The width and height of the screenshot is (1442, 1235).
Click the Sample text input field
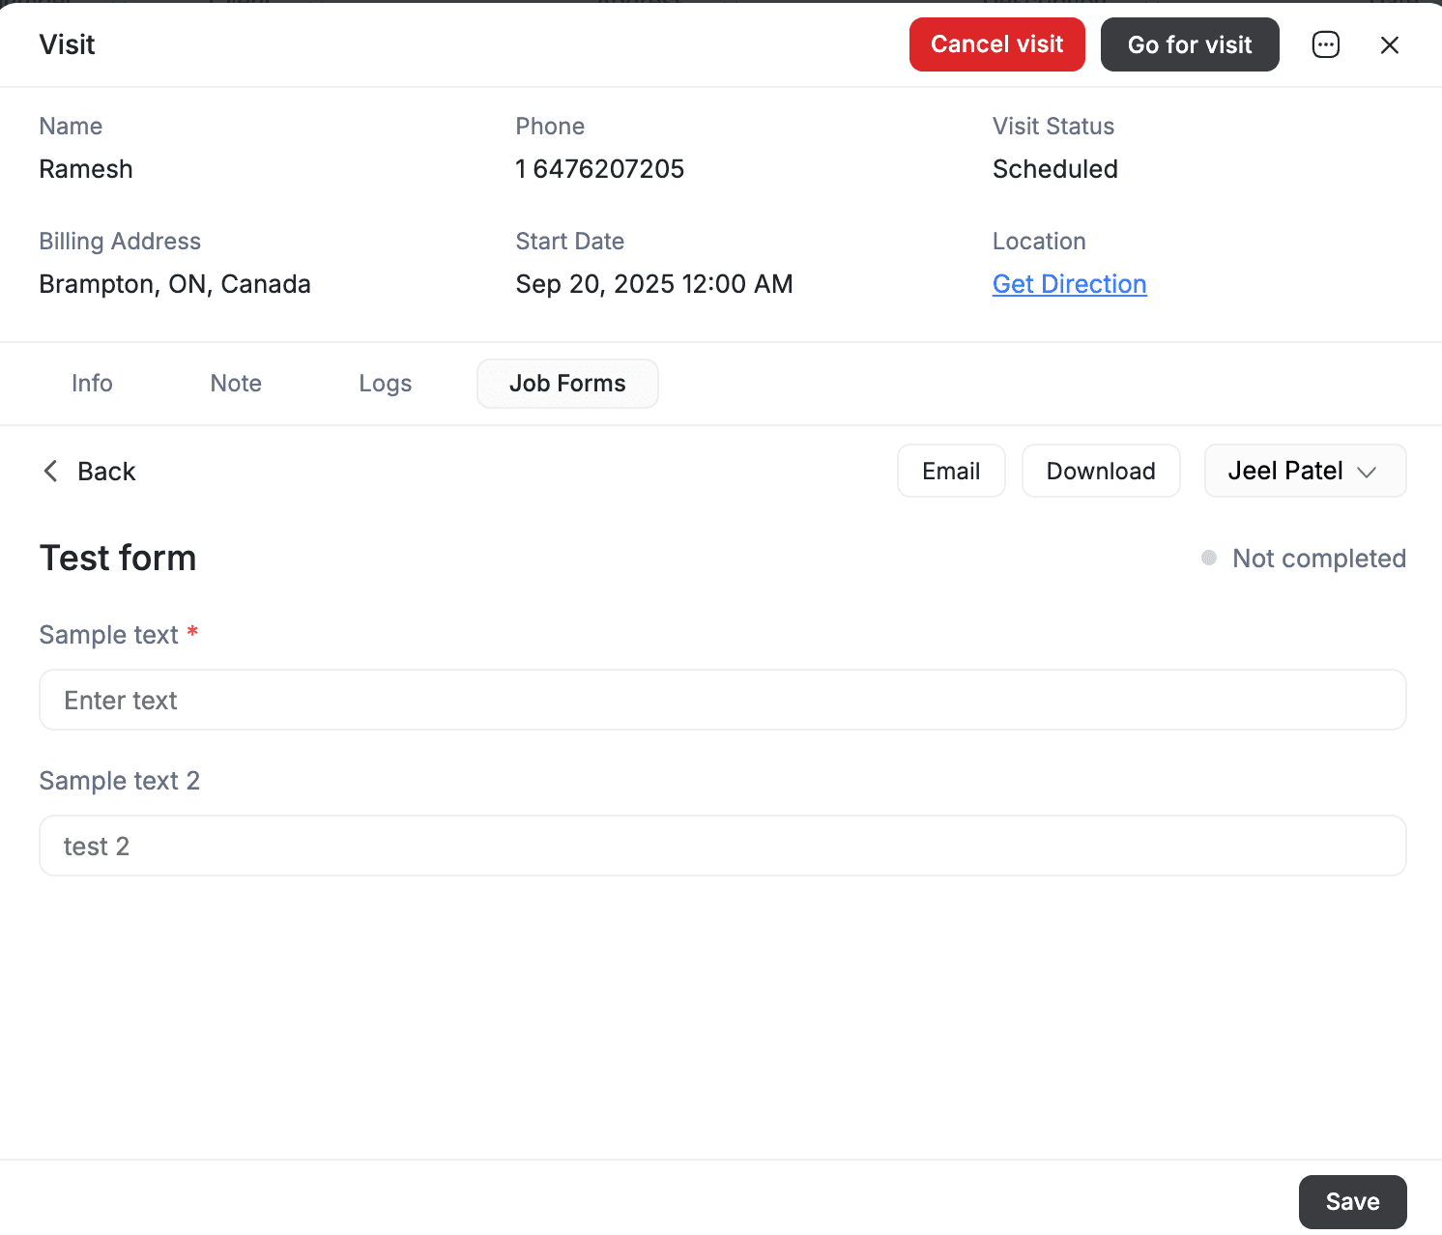(721, 700)
